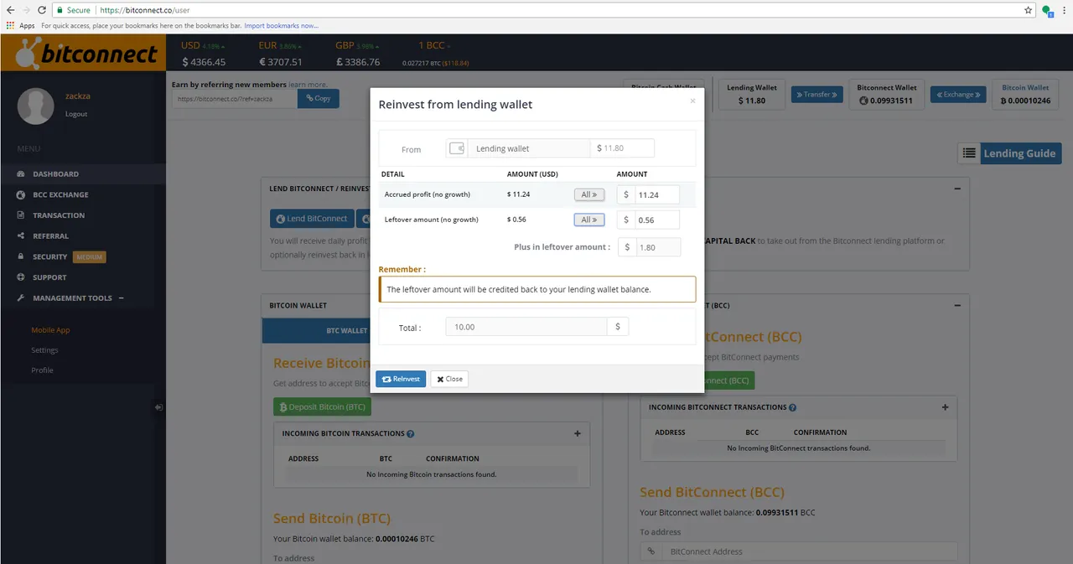Click the wallet icon beside Lending wallet

point(457,148)
